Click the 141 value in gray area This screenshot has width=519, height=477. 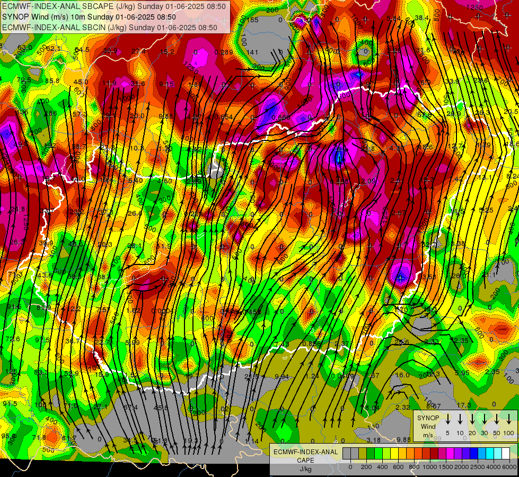[x=252, y=52]
